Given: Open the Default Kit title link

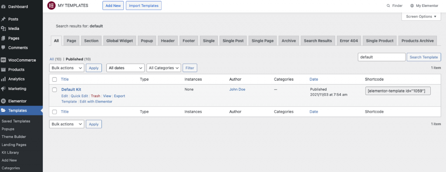Looking at the screenshot, I should 71,89.
